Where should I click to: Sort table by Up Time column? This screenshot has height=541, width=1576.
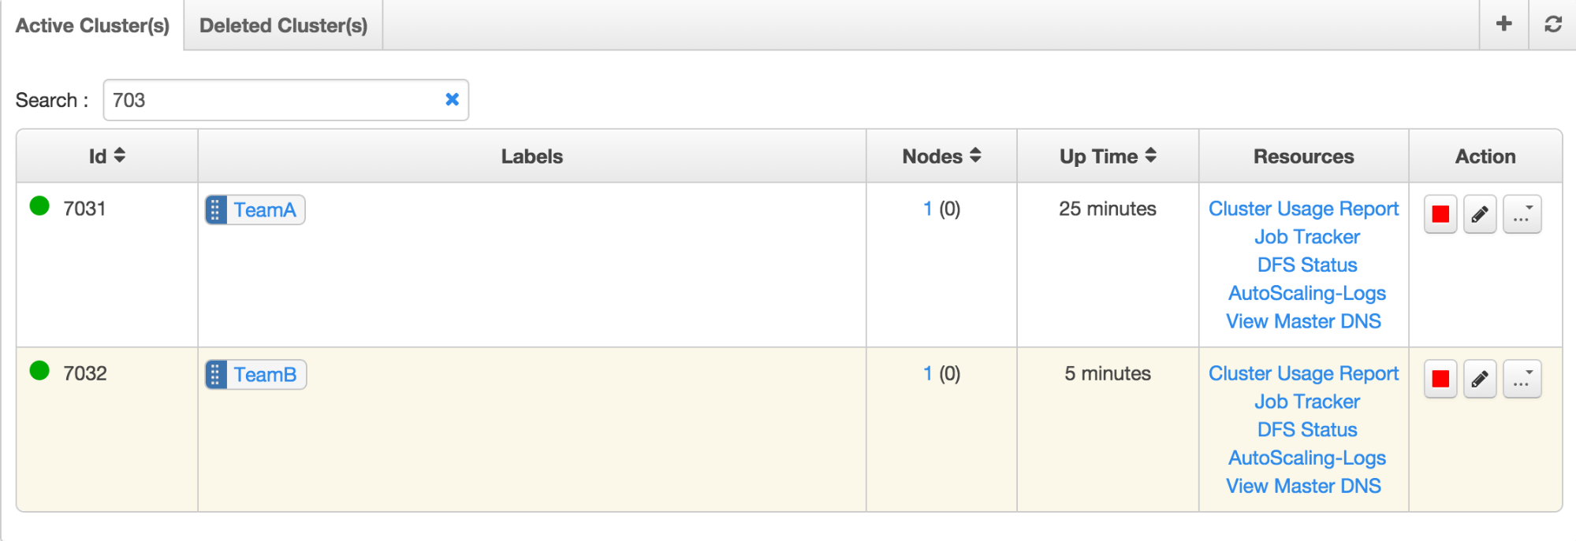1108,156
